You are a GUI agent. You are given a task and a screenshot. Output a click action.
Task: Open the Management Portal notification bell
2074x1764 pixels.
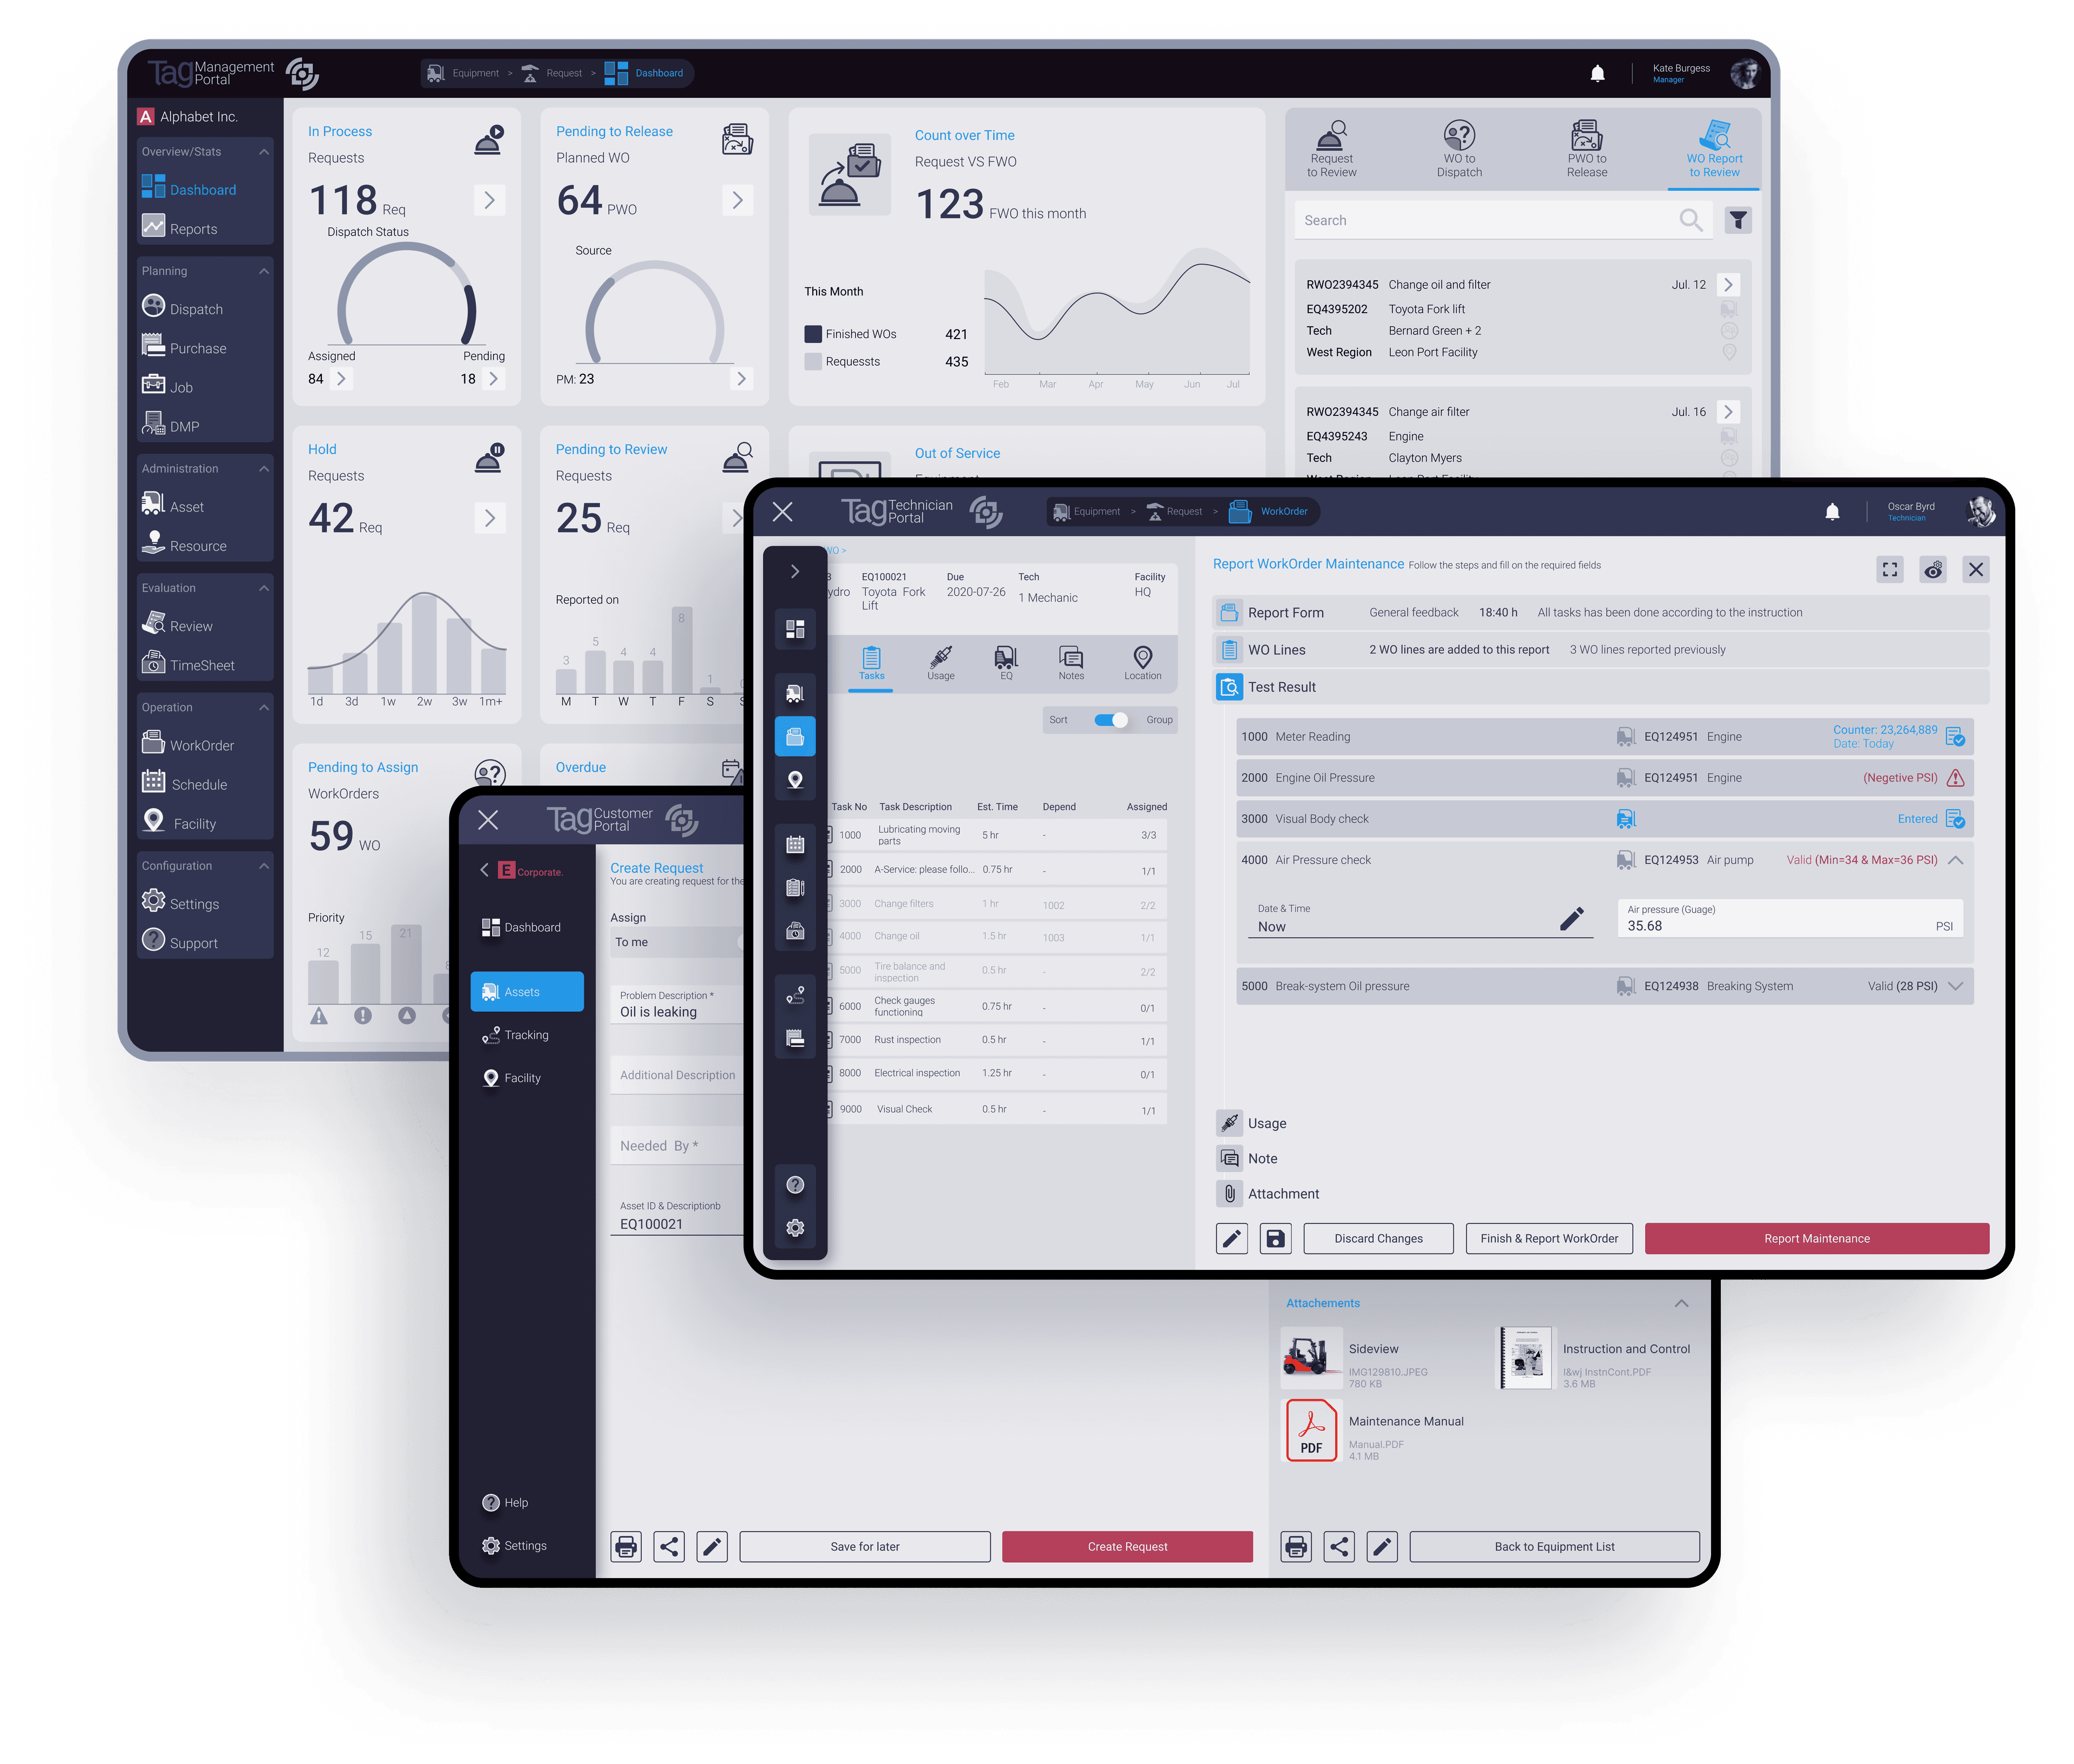coord(1597,73)
